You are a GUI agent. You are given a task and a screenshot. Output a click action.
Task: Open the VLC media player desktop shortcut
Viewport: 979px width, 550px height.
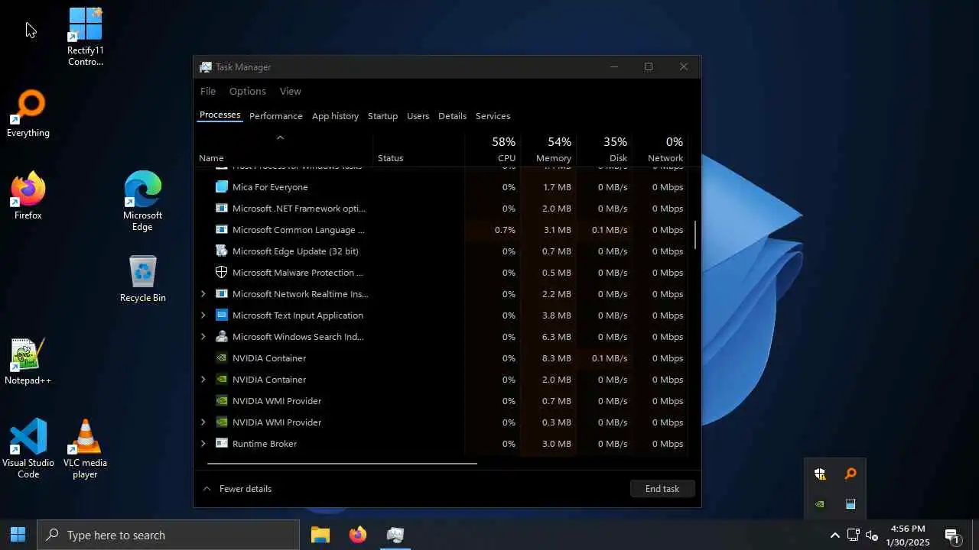pos(85,448)
